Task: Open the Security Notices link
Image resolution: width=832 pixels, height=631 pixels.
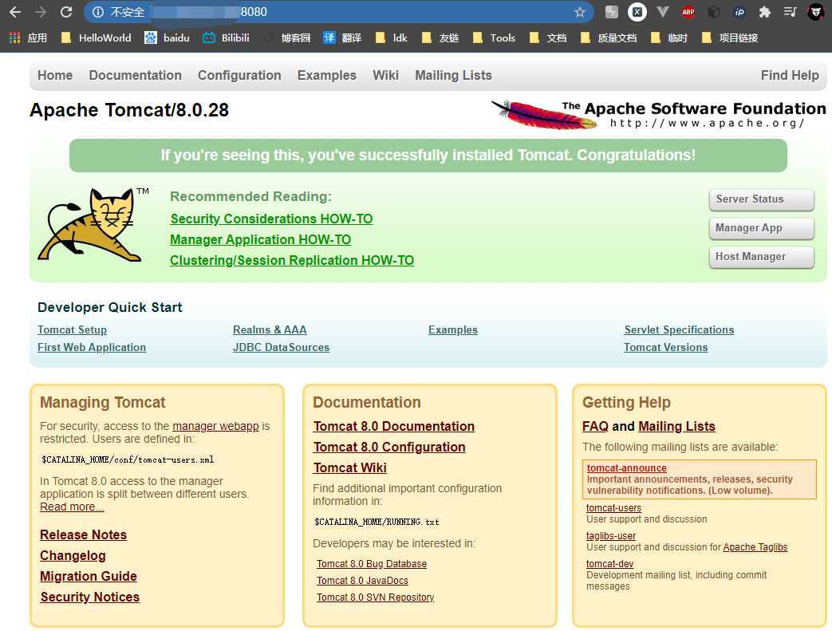Action: [x=90, y=597]
